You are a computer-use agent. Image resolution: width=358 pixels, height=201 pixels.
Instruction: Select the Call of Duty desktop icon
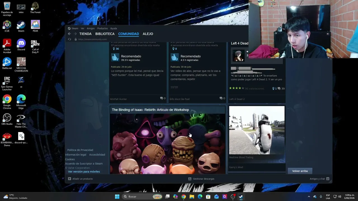35,46
